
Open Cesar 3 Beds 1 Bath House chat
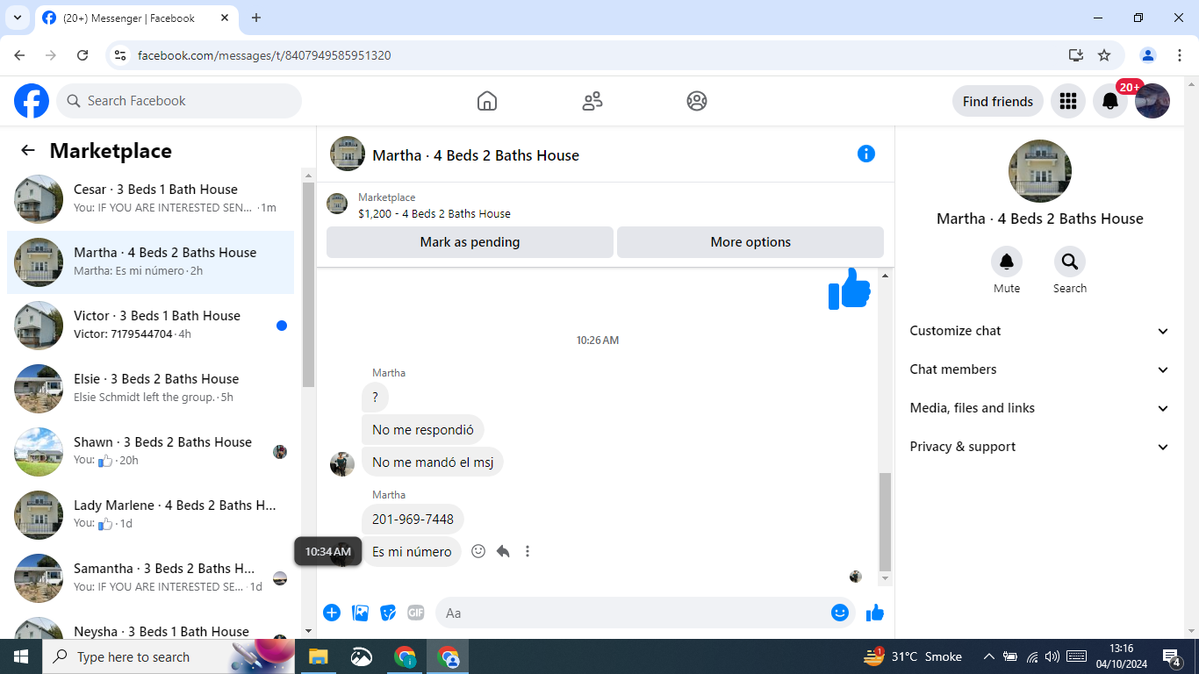pyautogui.click(x=151, y=199)
